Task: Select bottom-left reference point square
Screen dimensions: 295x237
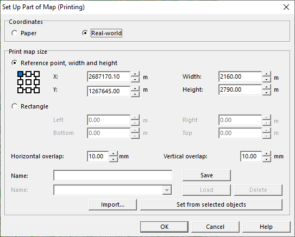Action: pyautogui.click(x=20, y=91)
